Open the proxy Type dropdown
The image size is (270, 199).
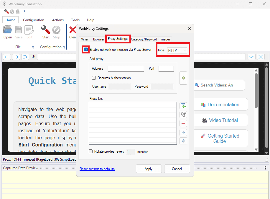[x=177, y=50]
